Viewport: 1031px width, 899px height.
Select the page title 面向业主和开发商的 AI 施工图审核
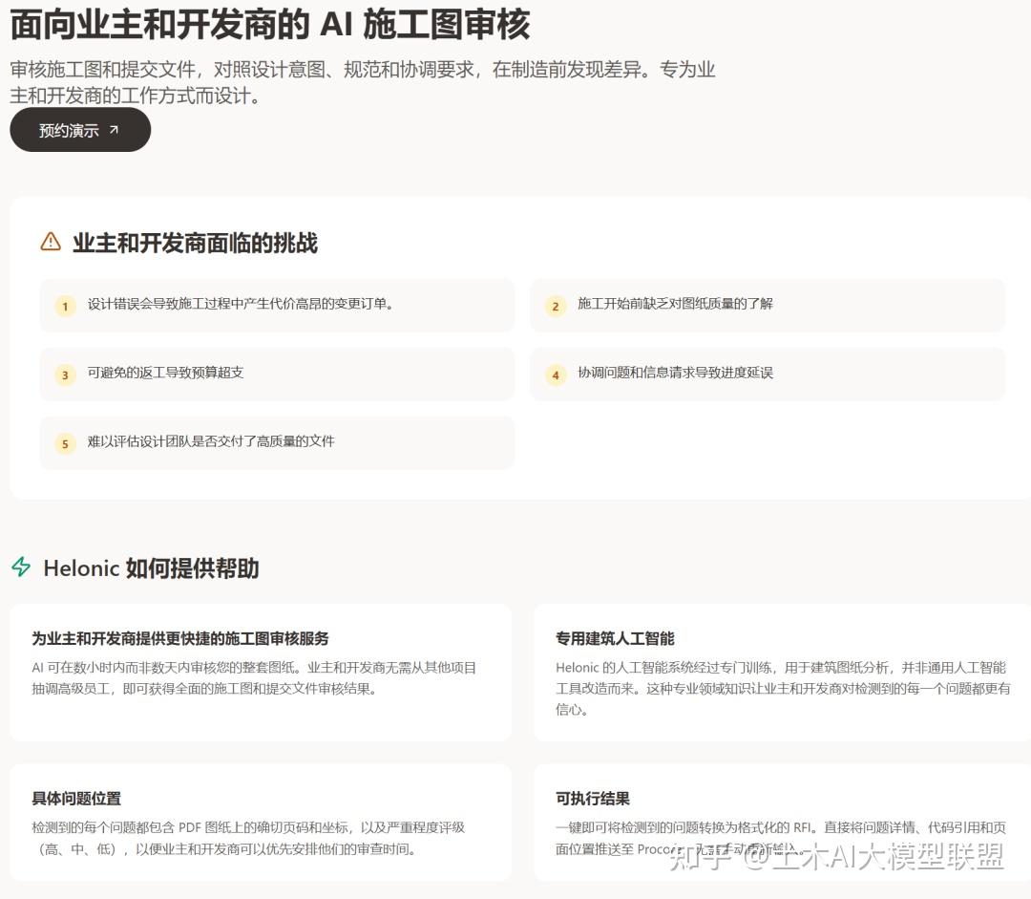(x=269, y=24)
